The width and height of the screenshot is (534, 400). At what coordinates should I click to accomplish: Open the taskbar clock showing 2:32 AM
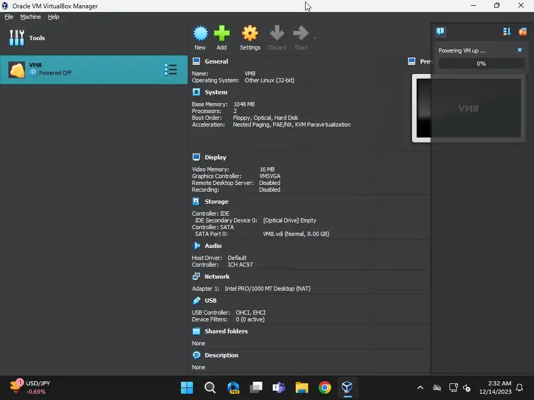(495, 387)
